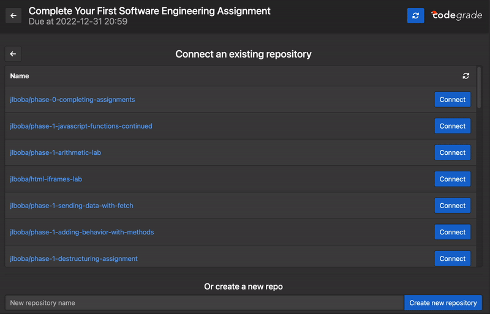Focus the New repository name field

tap(205, 303)
